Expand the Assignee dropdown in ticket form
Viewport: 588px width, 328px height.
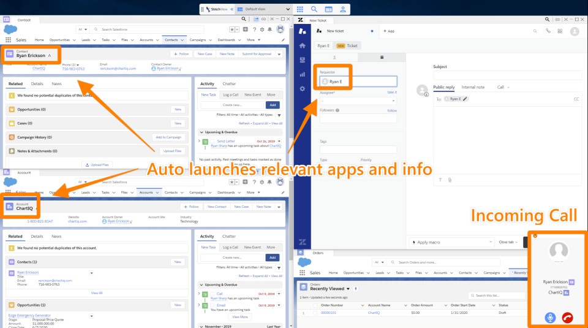pos(358,101)
